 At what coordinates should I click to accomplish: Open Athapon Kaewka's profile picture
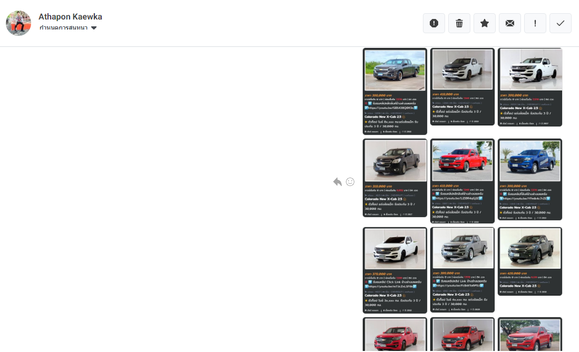coord(18,23)
